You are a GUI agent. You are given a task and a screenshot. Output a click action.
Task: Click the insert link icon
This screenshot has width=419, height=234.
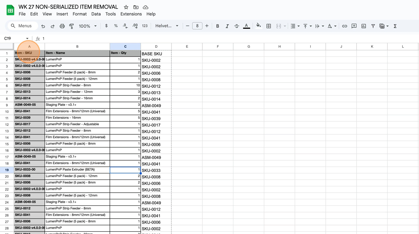click(344, 26)
